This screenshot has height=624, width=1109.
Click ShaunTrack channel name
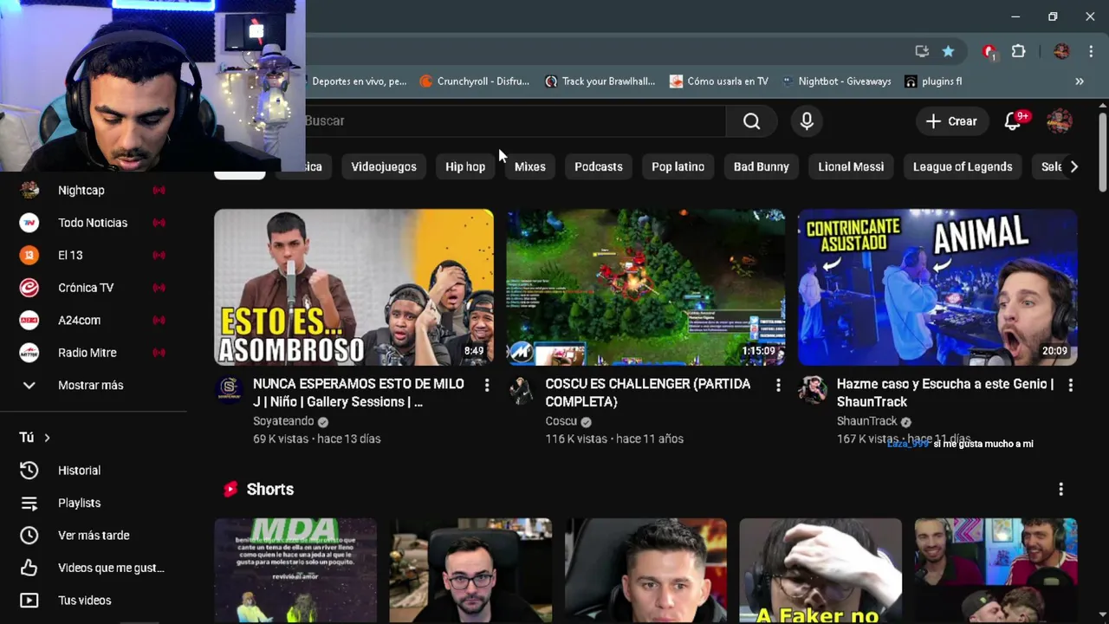866,421
